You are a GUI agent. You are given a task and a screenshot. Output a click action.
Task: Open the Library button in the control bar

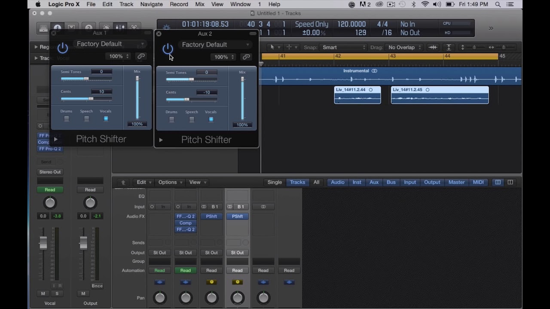43,28
